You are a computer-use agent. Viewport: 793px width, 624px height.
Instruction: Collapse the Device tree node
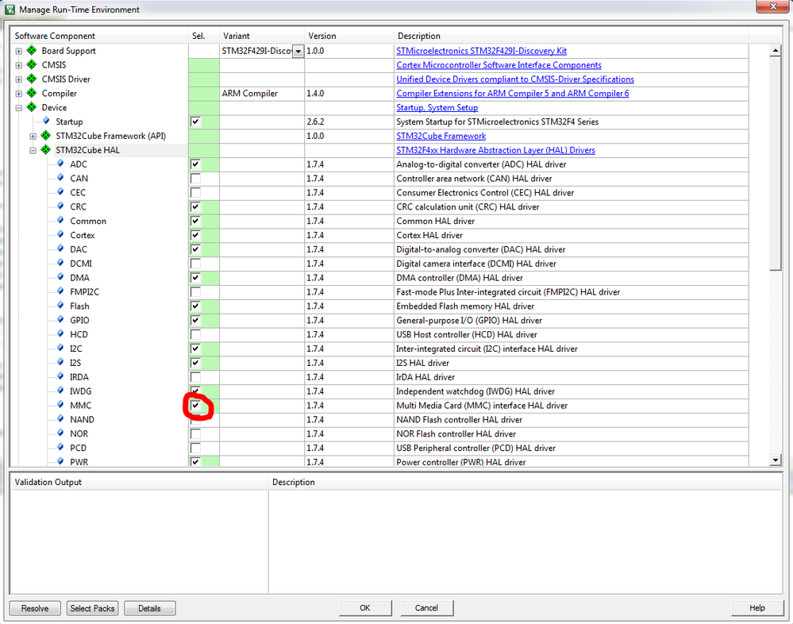pos(19,108)
